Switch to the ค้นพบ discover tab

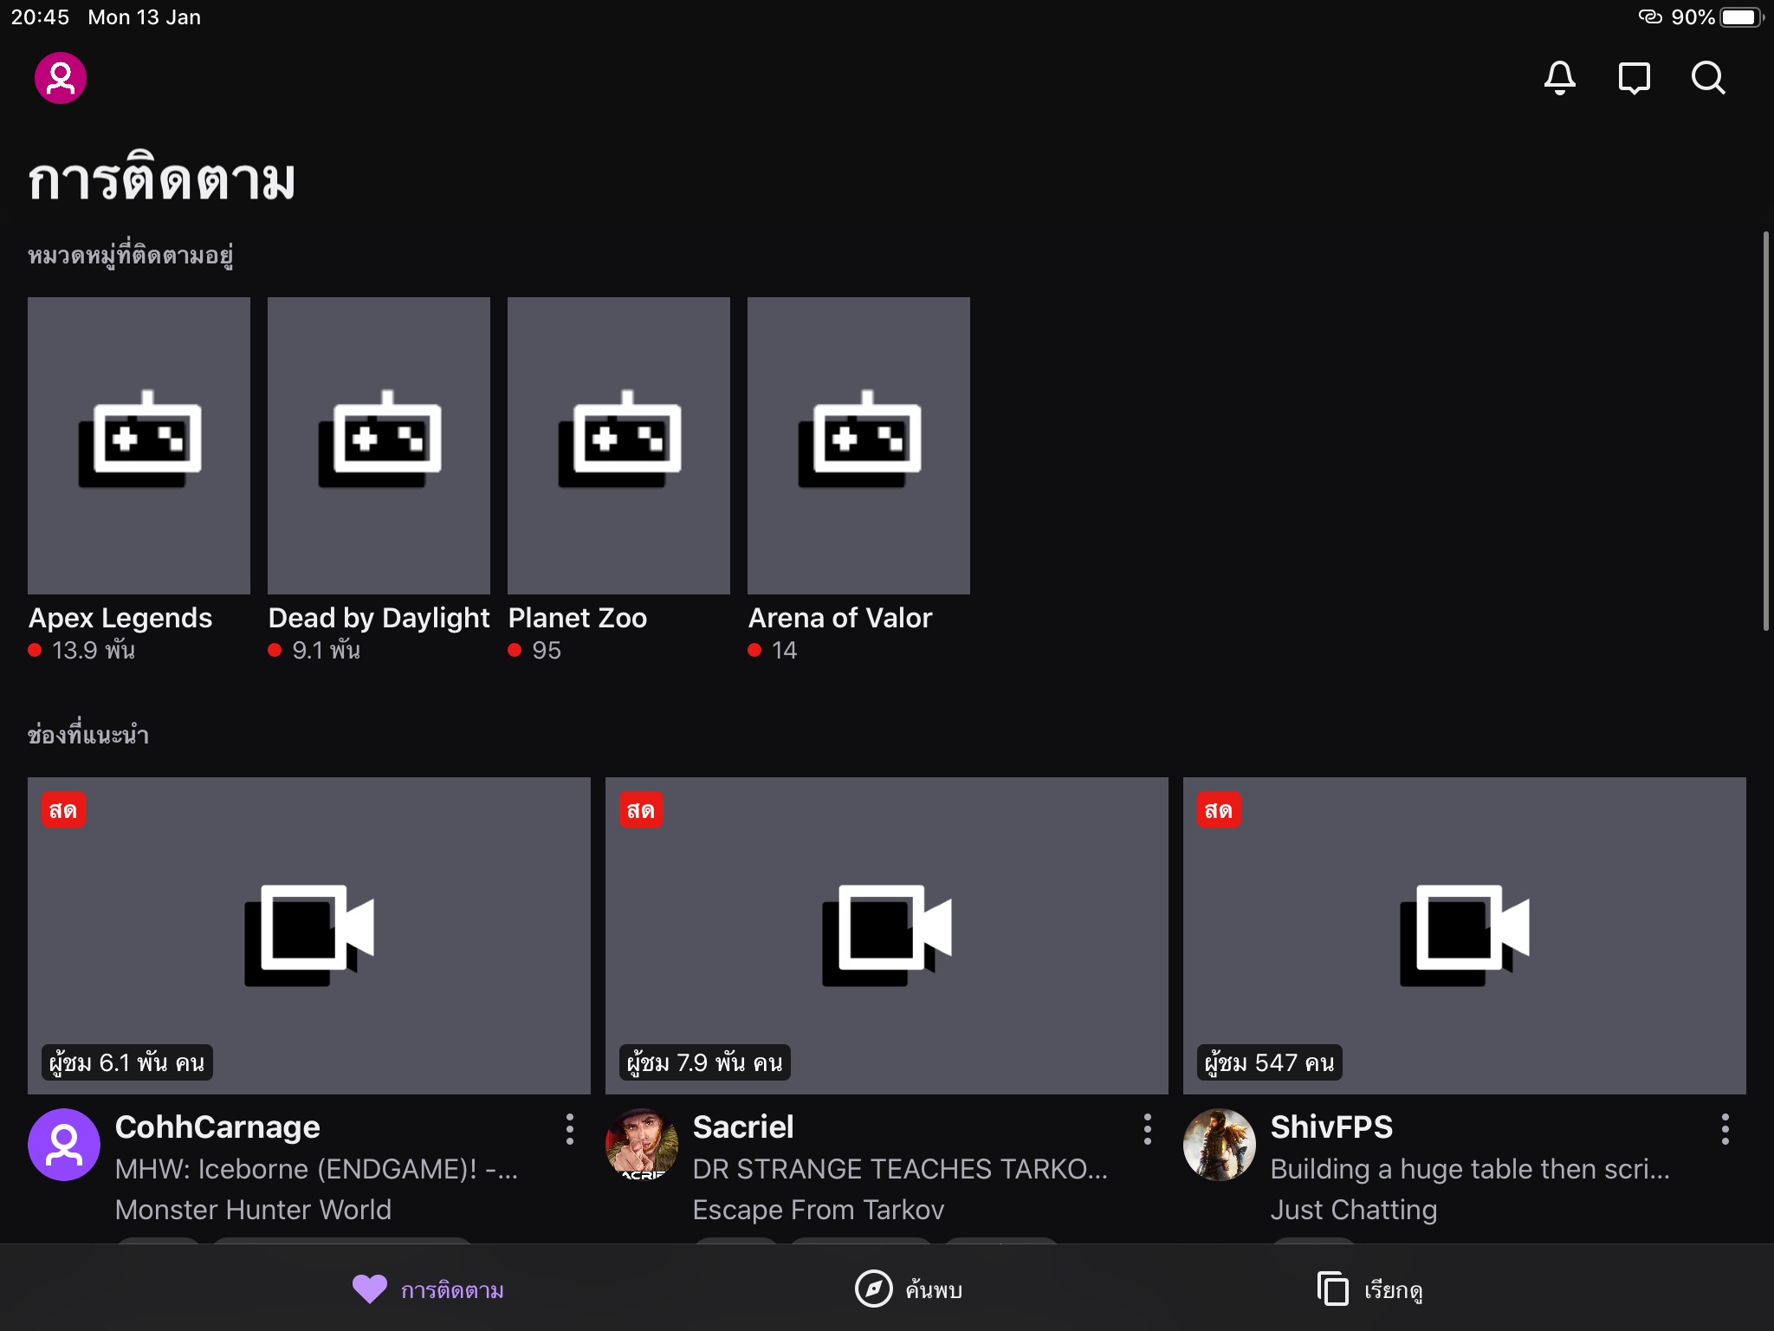click(x=908, y=1289)
